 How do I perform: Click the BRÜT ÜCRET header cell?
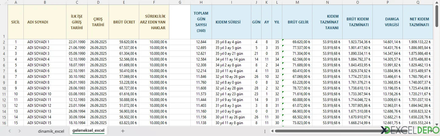click(x=124, y=22)
